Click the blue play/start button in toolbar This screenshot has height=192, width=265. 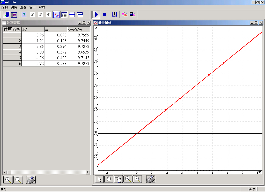pyautogui.click(x=97, y=14)
